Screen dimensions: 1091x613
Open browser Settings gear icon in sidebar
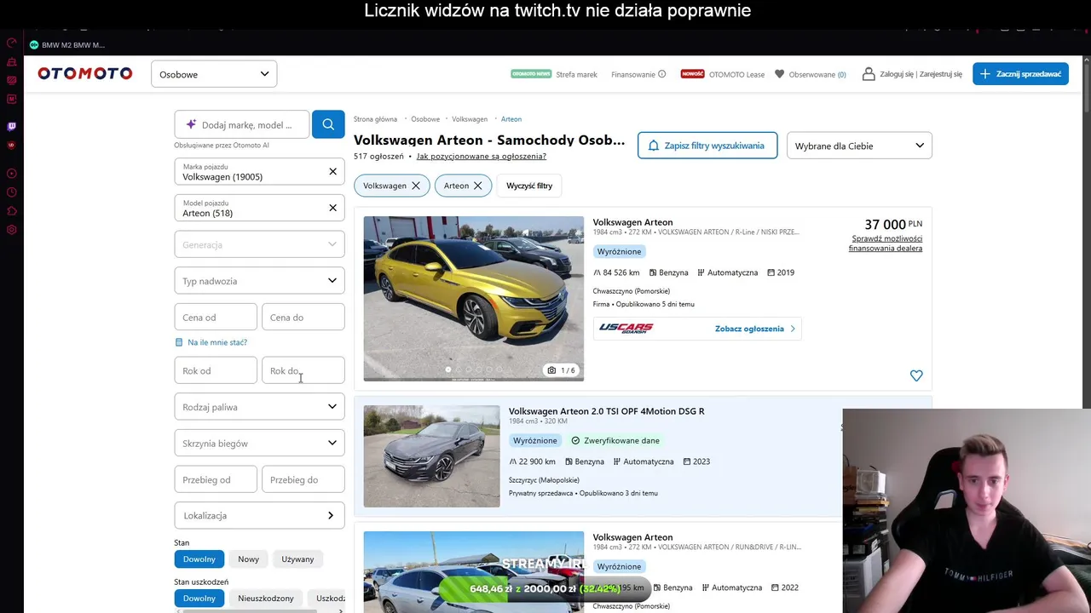coord(11,230)
